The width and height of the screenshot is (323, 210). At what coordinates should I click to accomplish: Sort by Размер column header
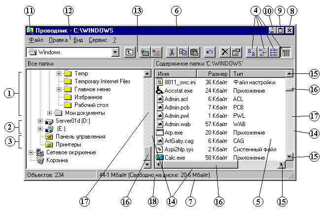pos(214,74)
